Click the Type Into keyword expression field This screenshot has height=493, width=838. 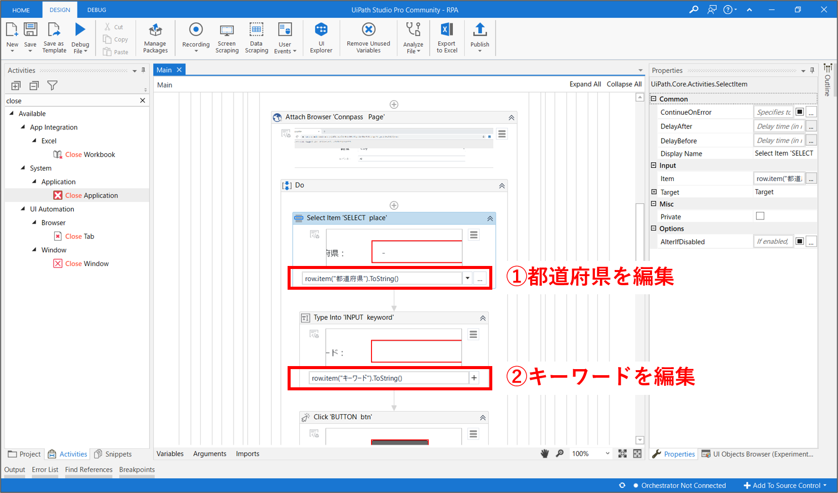[x=388, y=378]
